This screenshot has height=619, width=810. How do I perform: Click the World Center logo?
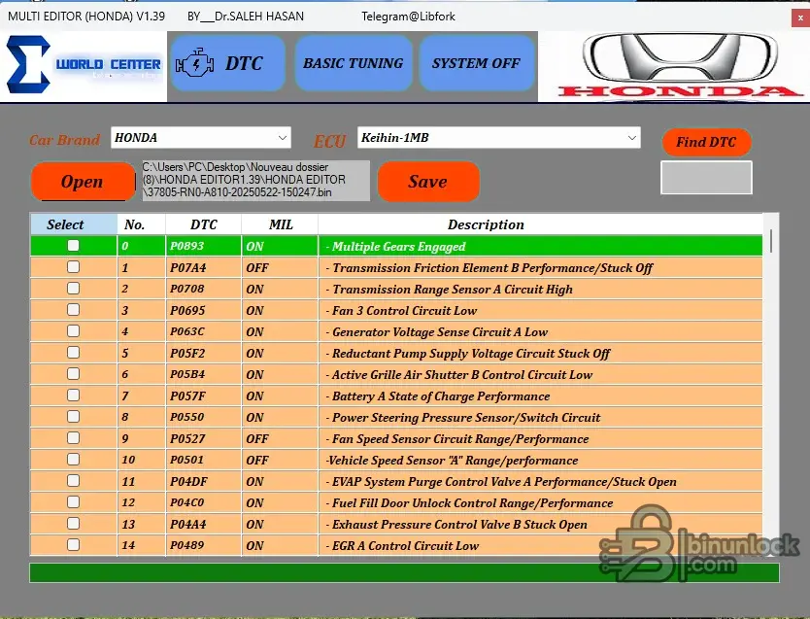84,64
